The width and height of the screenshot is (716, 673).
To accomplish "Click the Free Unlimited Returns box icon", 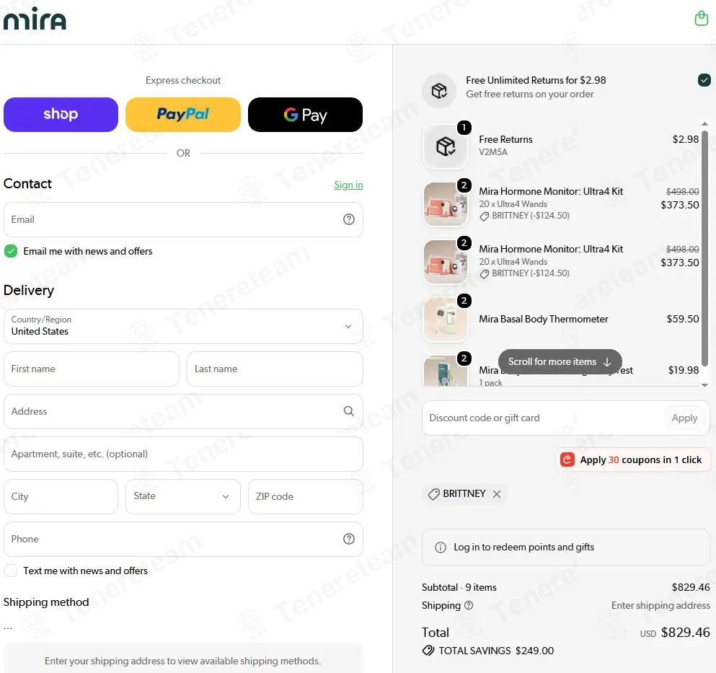I will pos(439,90).
